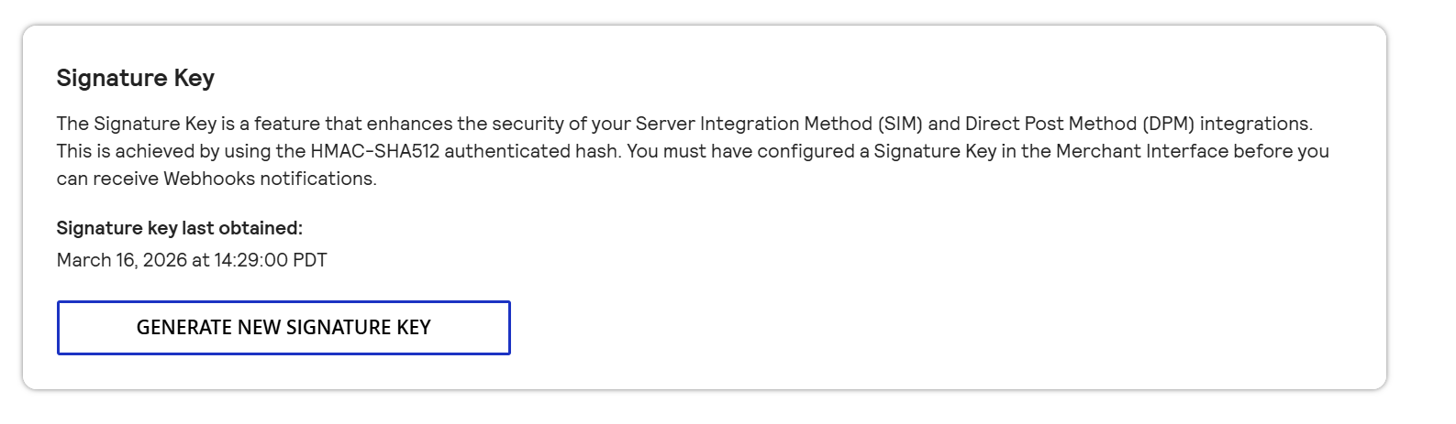1456x424 pixels.
Task: Click the Signature Key heading
Action: point(136,79)
